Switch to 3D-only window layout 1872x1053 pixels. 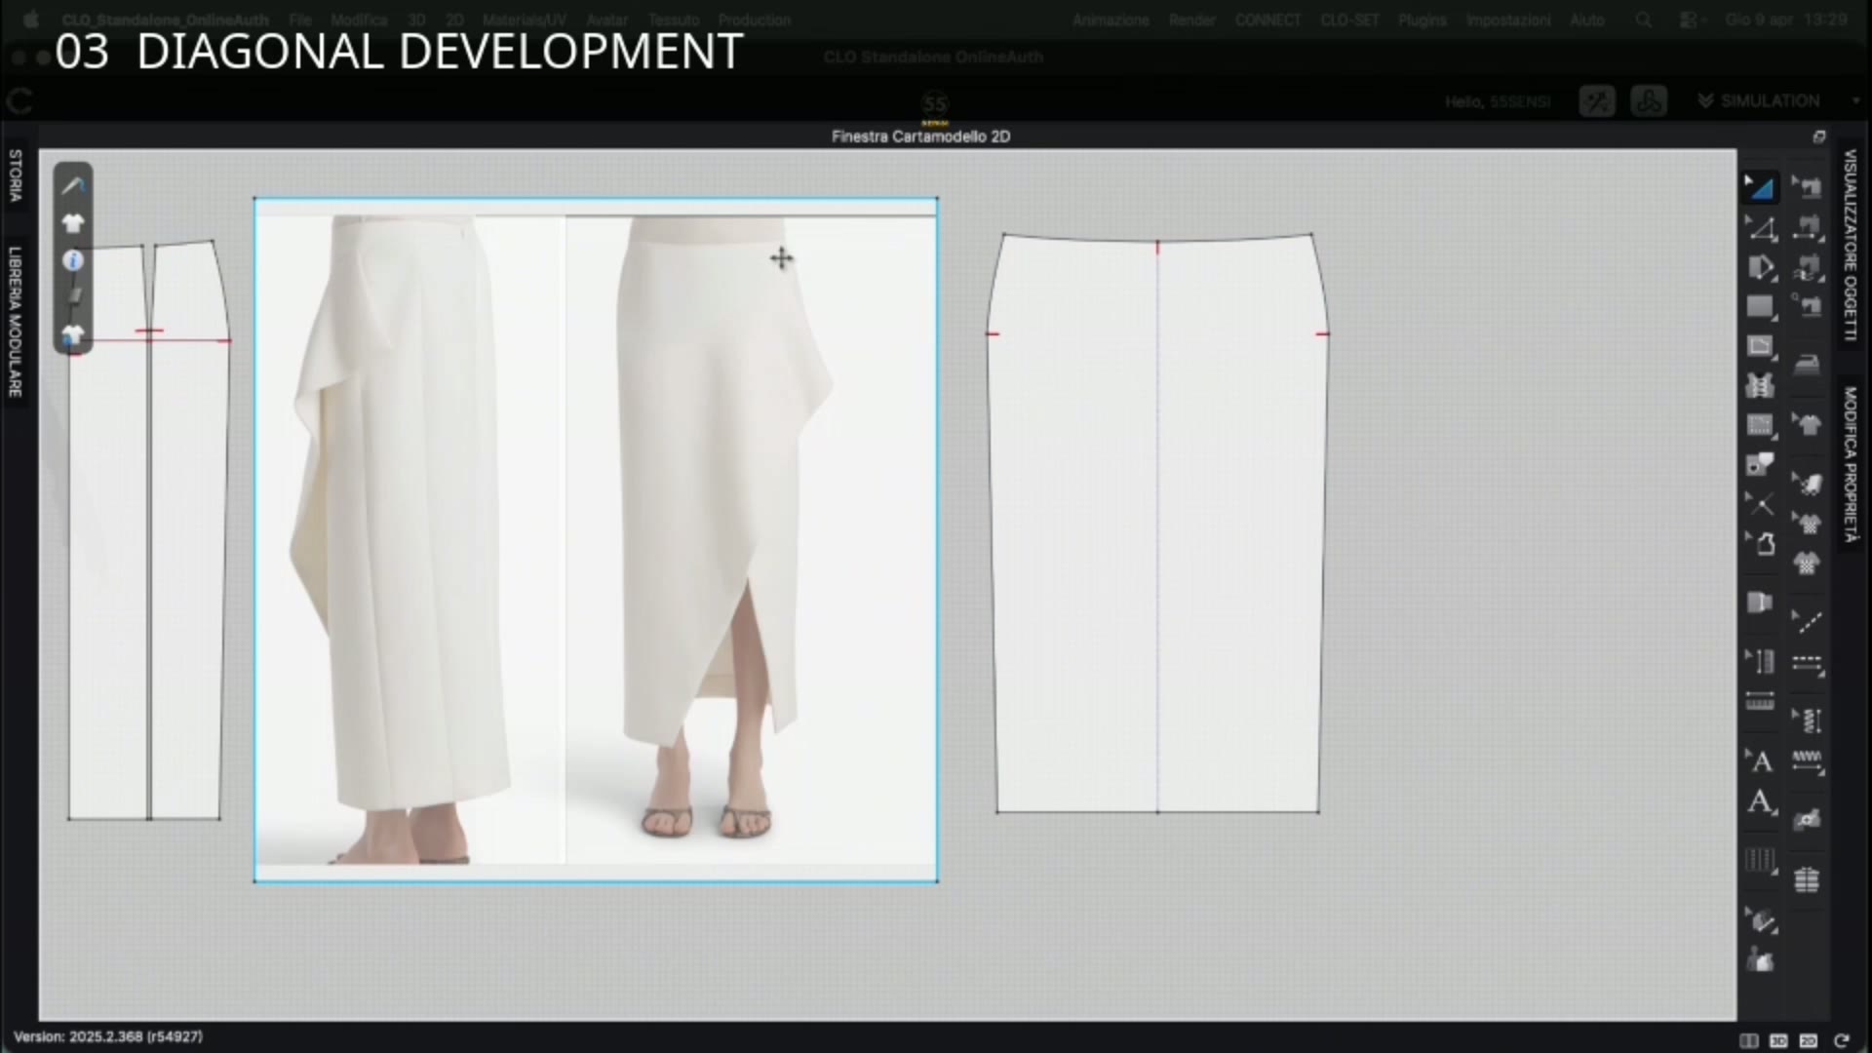coord(1778,1040)
